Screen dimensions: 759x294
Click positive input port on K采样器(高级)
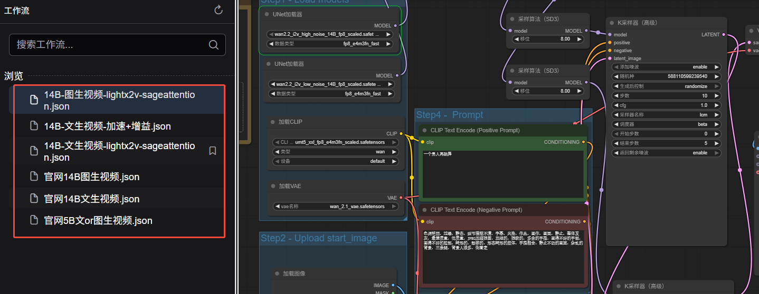coord(610,43)
